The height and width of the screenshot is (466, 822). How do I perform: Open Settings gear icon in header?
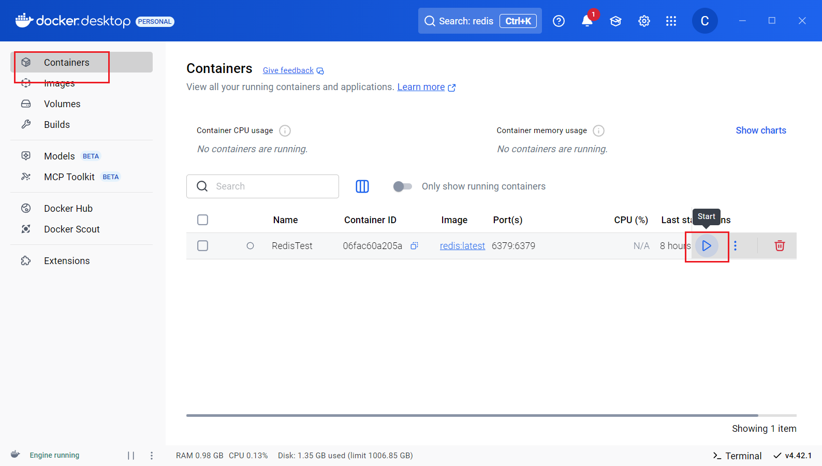pyautogui.click(x=644, y=21)
